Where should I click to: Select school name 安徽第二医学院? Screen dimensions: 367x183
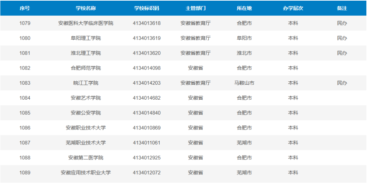[86, 158]
